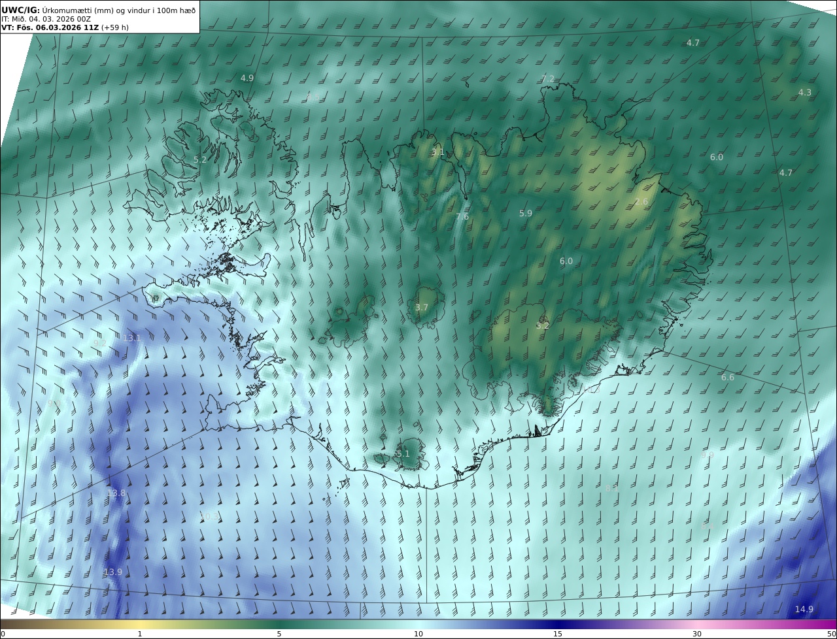Screen dimensions: 837x639
Task: Click the map value 5.9
Action: 526,213
